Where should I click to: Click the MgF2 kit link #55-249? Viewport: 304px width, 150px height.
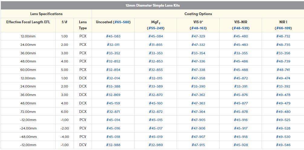click(156, 28)
